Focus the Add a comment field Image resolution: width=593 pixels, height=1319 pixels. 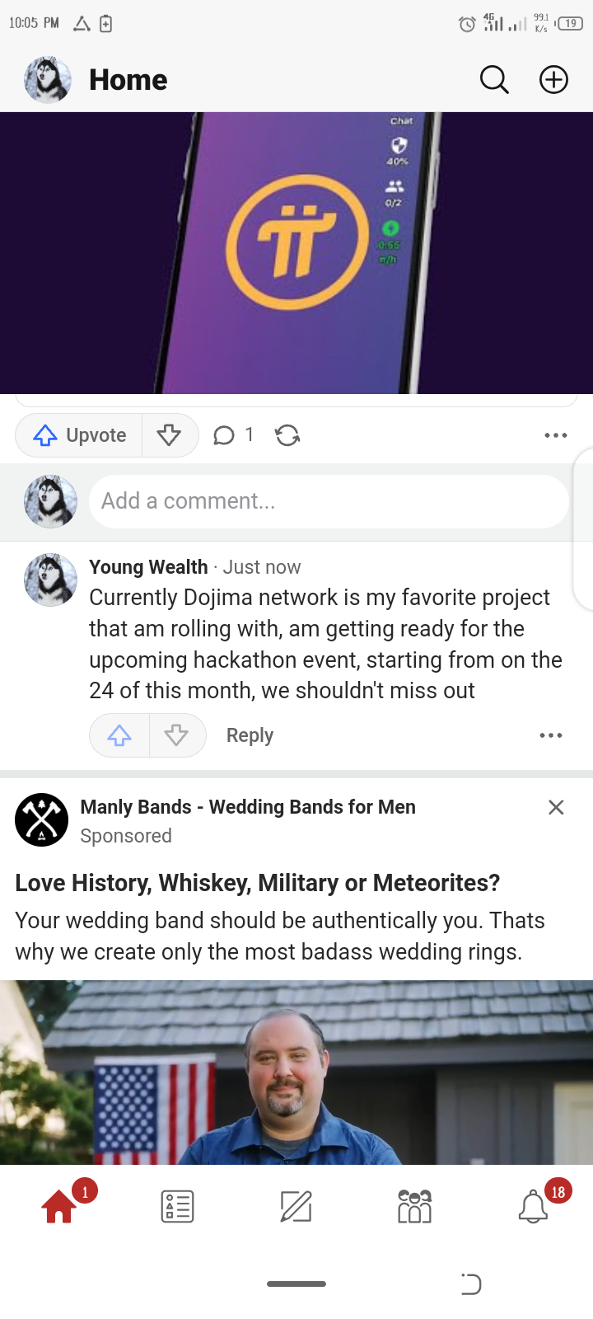329,501
